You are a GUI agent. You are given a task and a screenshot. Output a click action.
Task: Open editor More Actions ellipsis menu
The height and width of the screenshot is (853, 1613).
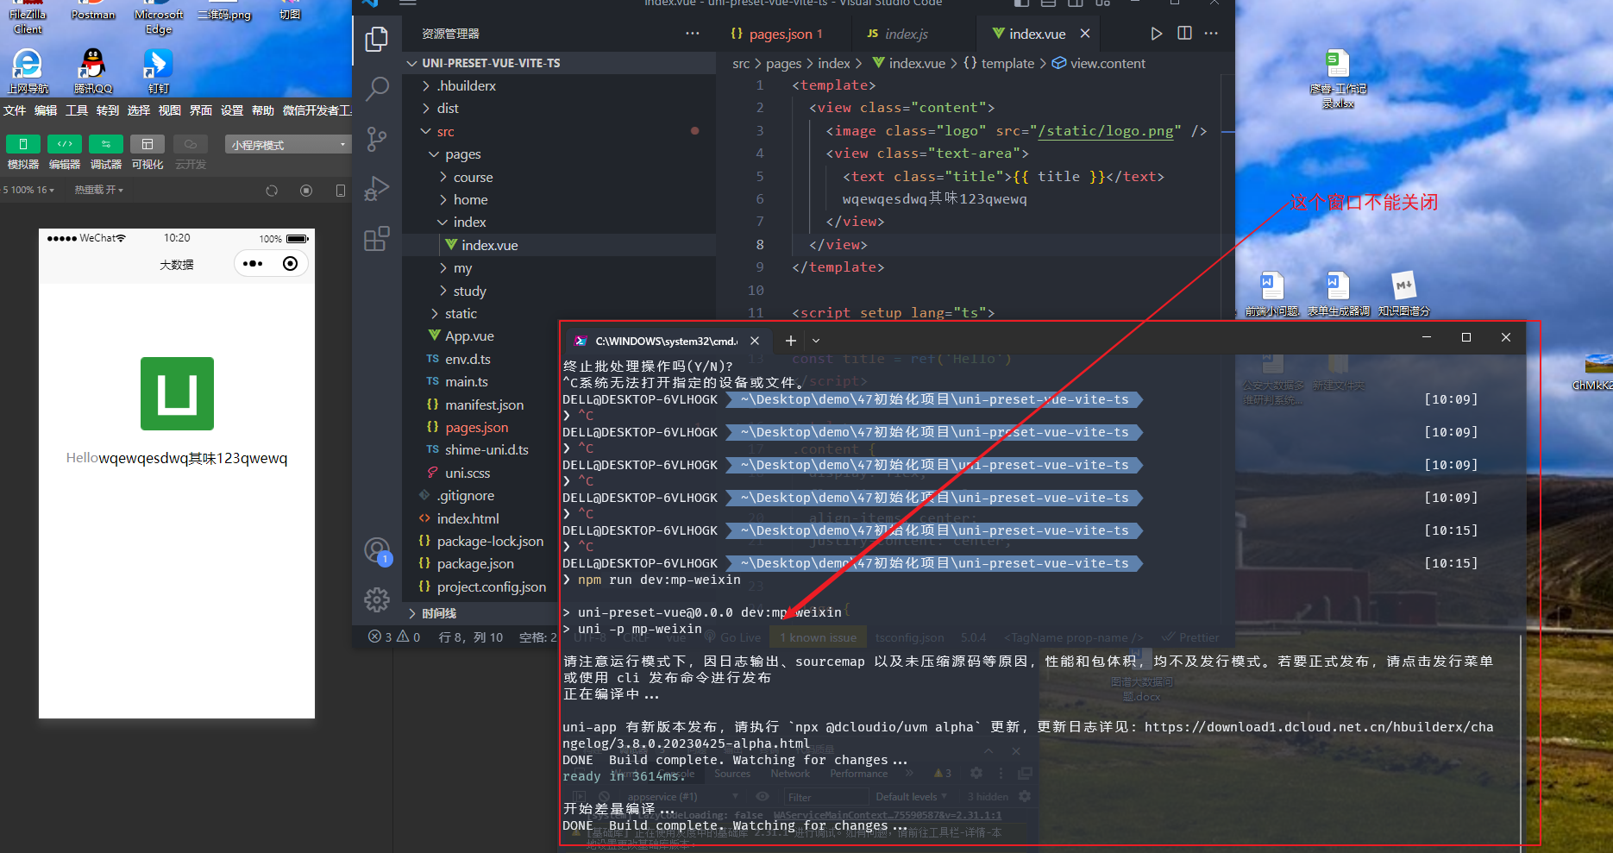click(x=1211, y=34)
